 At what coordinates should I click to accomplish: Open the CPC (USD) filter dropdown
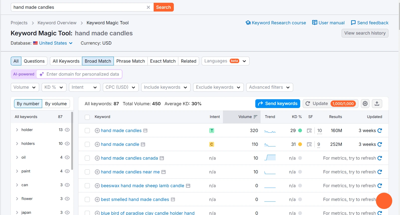(121, 87)
